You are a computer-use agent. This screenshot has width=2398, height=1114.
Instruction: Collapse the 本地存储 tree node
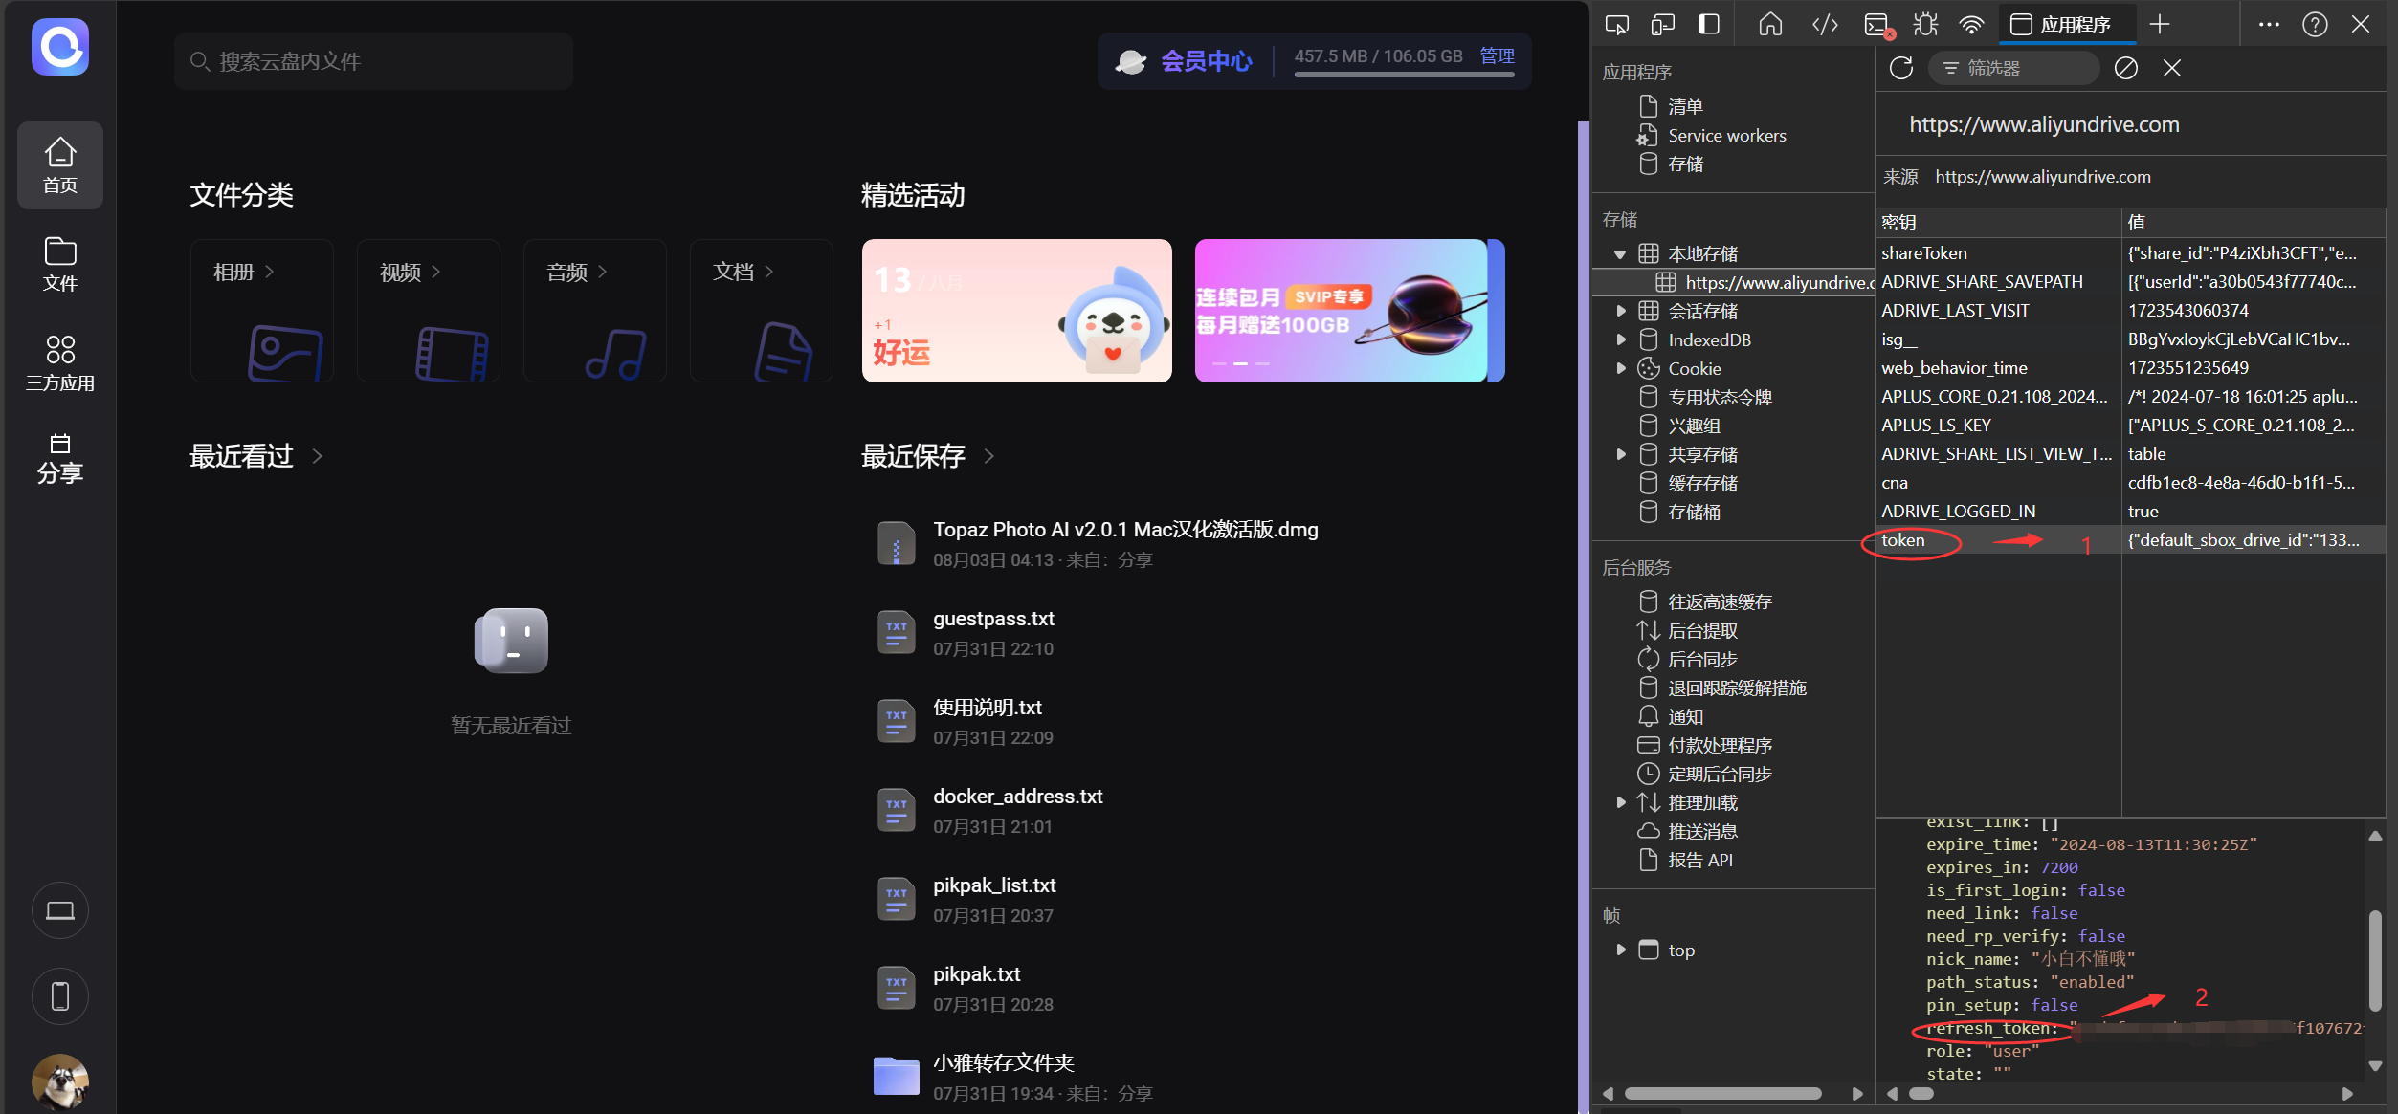click(x=1619, y=254)
